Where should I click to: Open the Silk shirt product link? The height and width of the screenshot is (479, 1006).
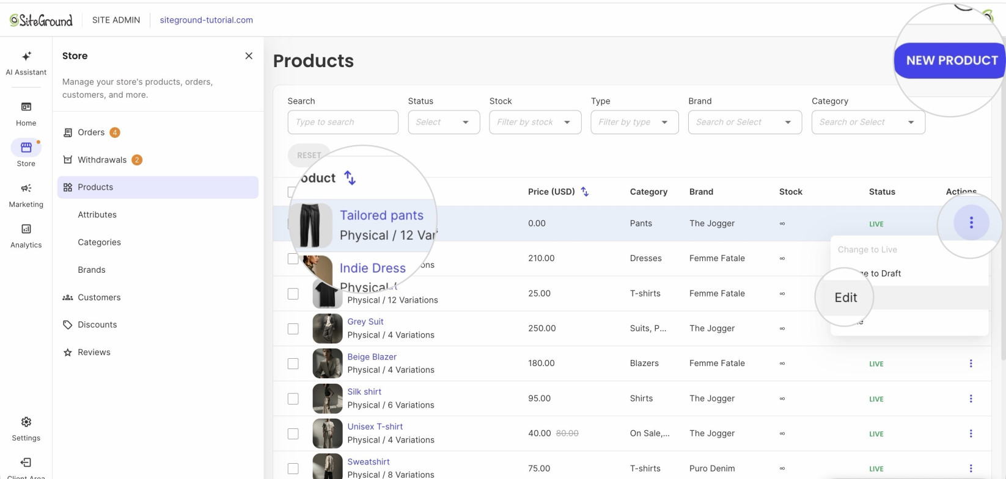pos(364,392)
